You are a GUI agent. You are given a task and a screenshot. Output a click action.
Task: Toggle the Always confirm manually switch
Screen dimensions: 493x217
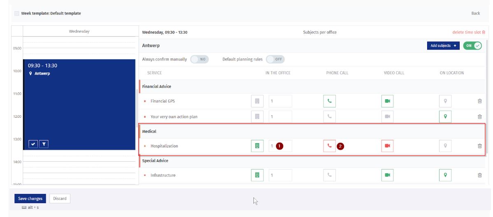[199, 59]
